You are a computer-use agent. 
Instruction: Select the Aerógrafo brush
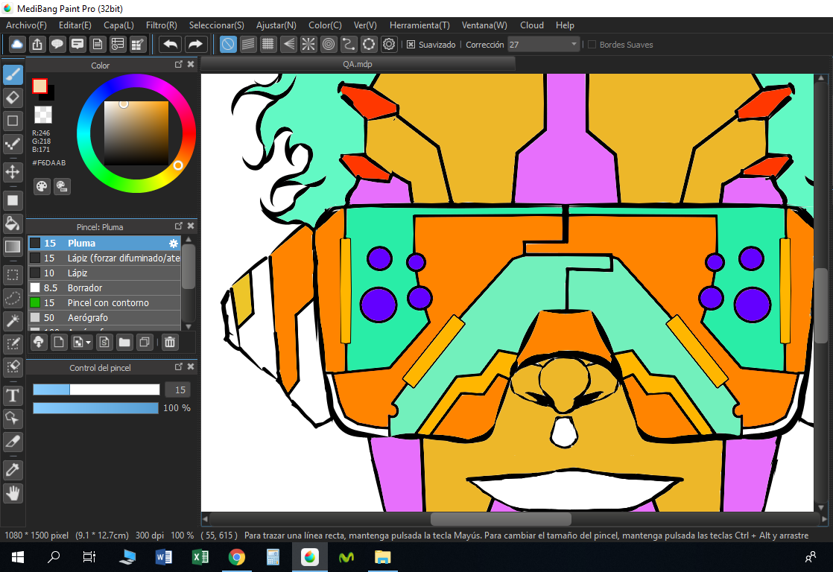tap(104, 317)
